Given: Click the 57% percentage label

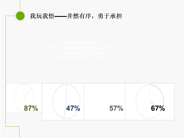Looking at the screenshot, I should tap(116, 108).
